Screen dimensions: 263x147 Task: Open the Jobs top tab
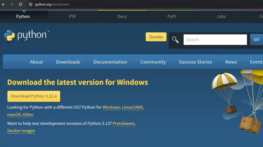click(x=221, y=16)
